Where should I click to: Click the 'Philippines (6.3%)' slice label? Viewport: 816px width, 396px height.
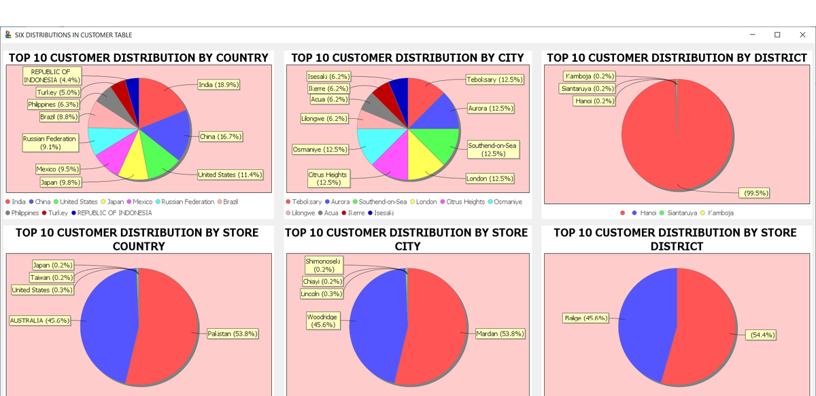click(53, 105)
